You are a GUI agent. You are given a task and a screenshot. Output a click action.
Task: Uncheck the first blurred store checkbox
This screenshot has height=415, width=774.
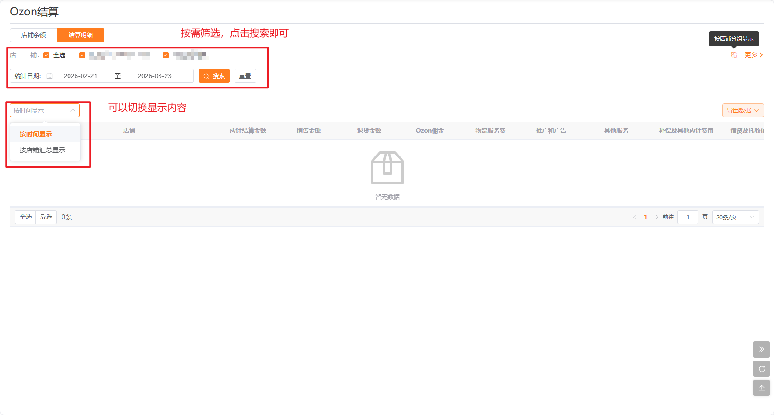(82, 55)
